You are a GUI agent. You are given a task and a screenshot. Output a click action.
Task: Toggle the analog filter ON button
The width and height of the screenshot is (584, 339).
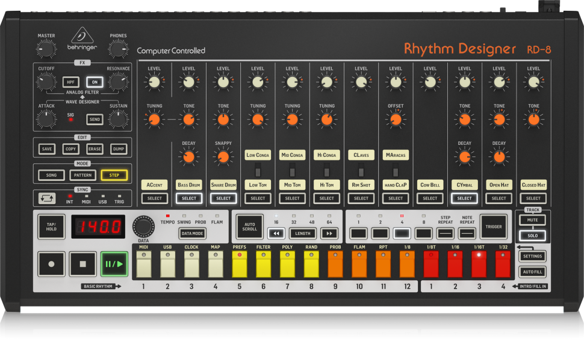click(x=94, y=82)
